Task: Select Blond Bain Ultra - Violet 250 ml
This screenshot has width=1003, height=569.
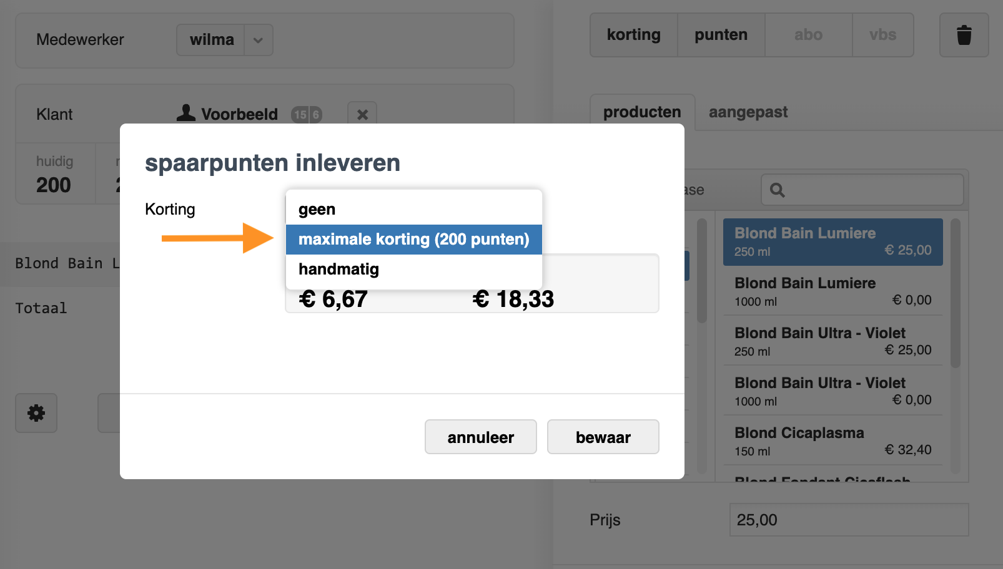Action: [x=833, y=341]
